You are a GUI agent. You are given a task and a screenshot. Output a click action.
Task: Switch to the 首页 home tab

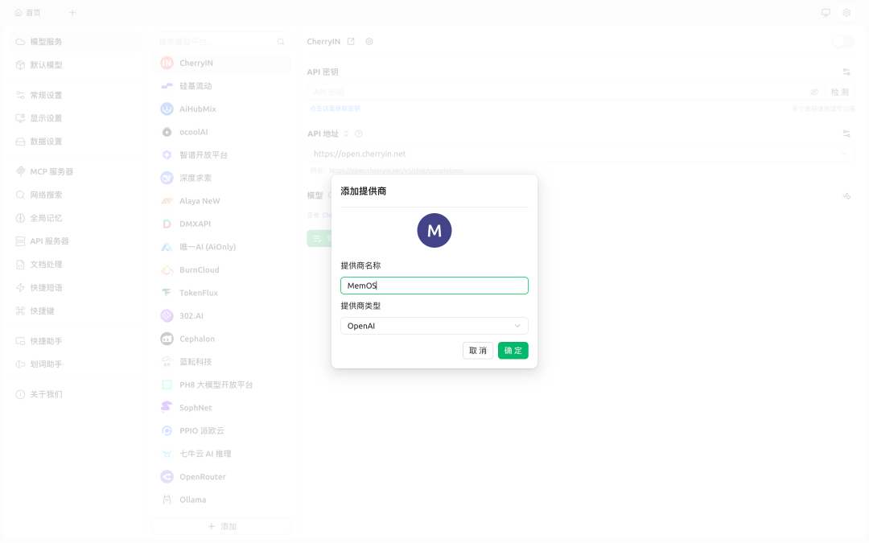[x=27, y=13]
